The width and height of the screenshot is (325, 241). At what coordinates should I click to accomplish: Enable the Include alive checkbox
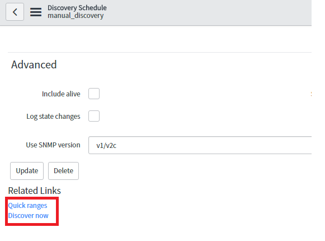tap(94, 94)
